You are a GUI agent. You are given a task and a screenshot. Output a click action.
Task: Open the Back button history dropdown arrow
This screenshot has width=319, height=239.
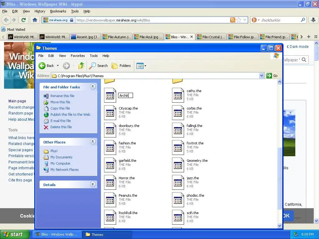point(58,66)
